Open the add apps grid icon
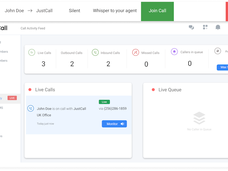 205,27
